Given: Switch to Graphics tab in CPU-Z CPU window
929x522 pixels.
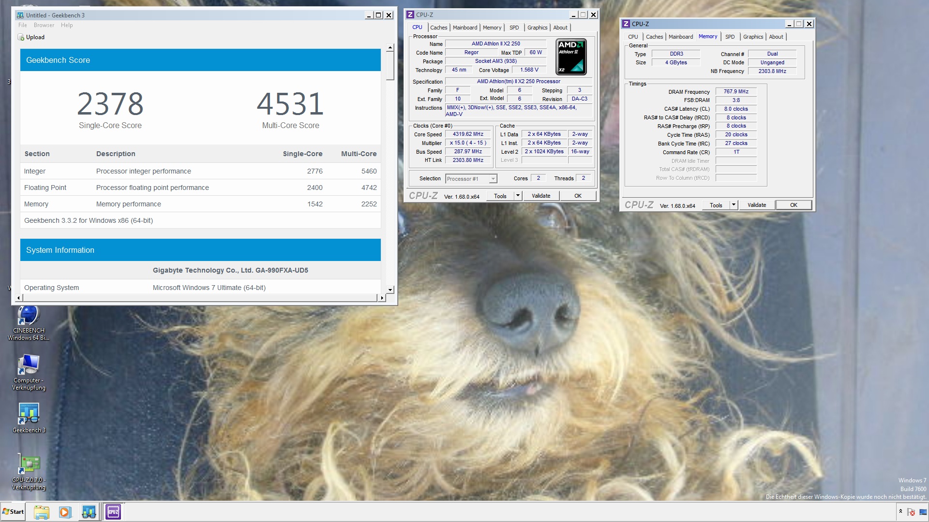Looking at the screenshot, I should 538,28.
